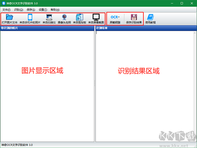The height and width of the screenshot is (148, 197).
Task: Import photo from mobile phone icon
Action: click(x=30, y=17)
